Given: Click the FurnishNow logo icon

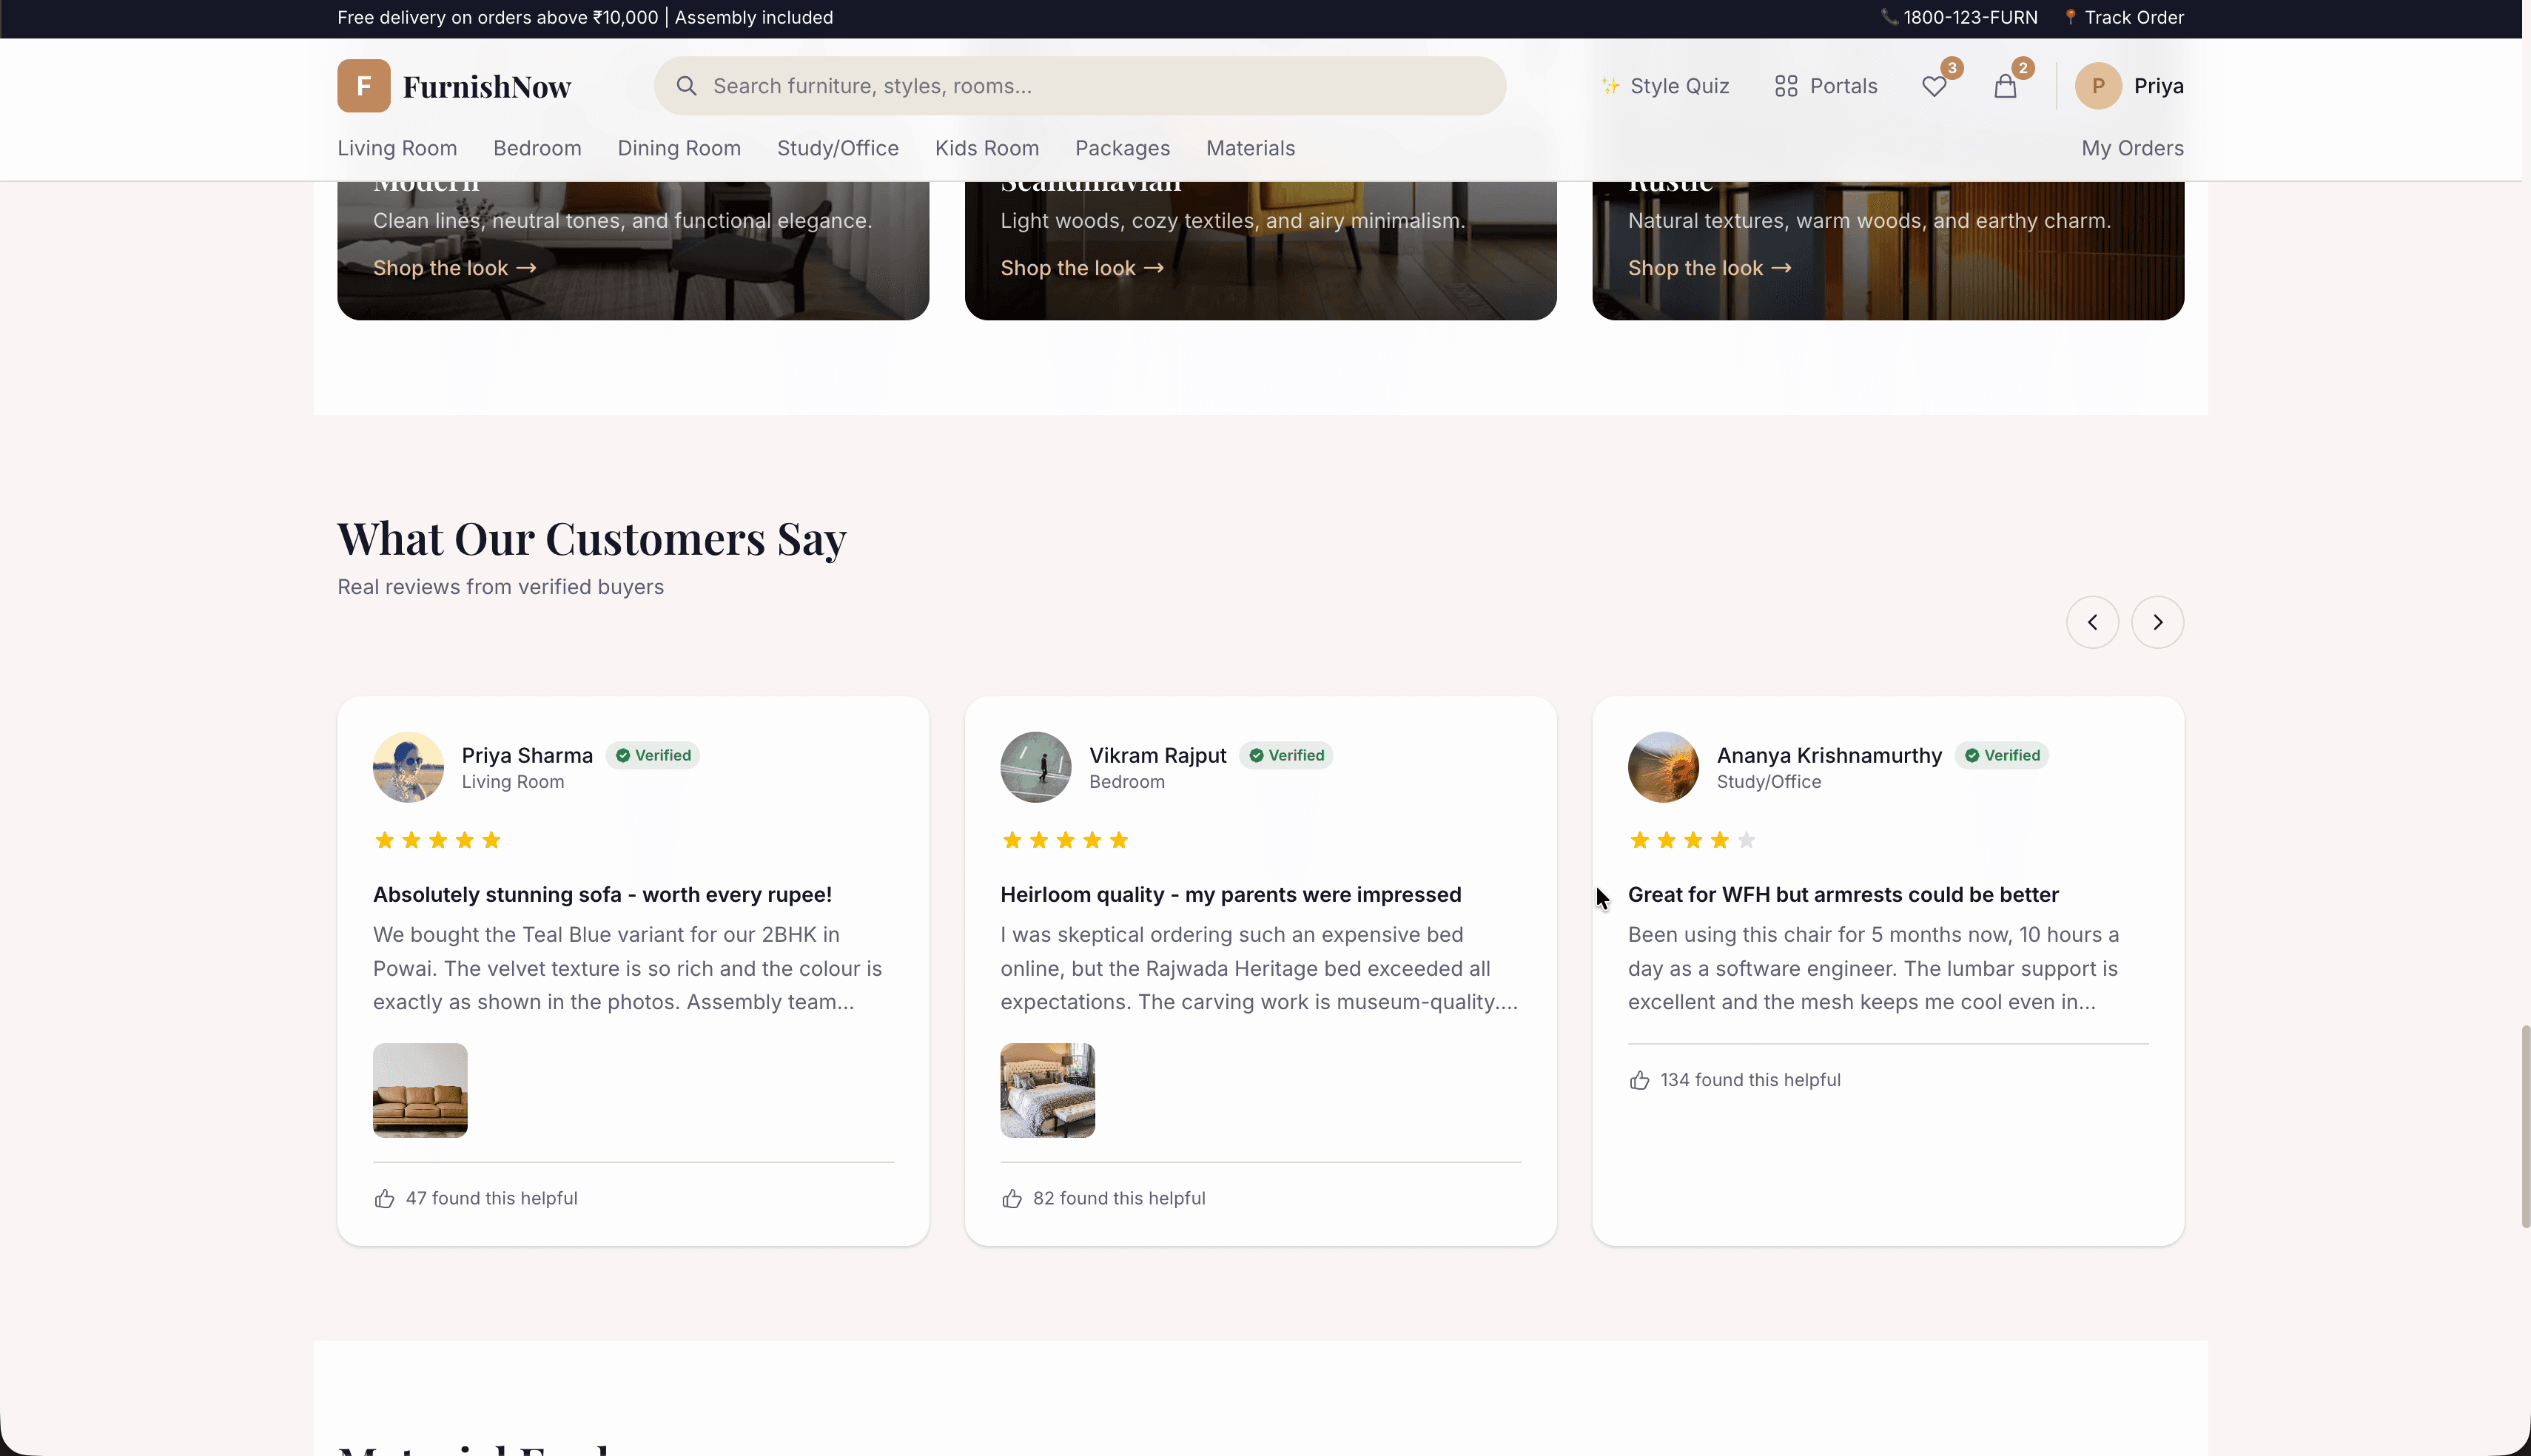Looking at the screenshot, I should coord(363,85).
